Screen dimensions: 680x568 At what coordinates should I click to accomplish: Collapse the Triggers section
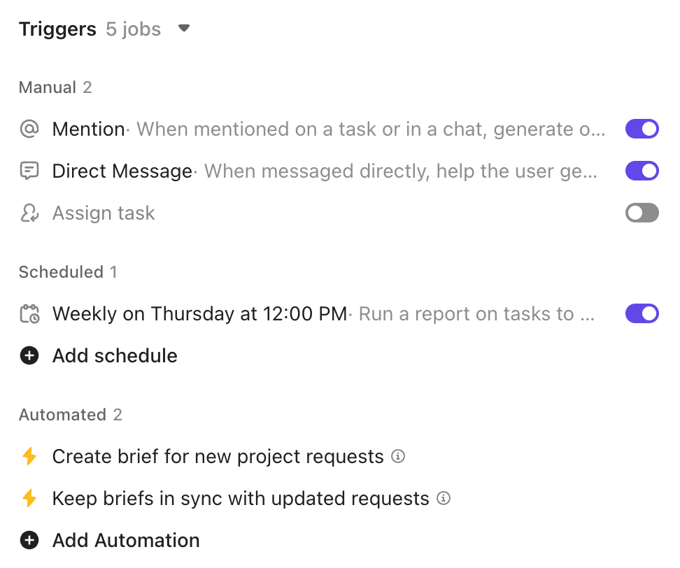(183, 29)
